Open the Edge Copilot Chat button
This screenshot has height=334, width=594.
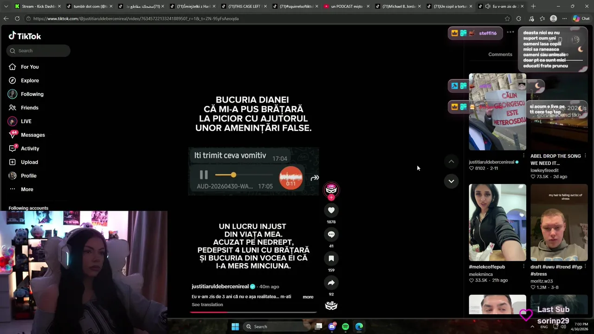581,19
